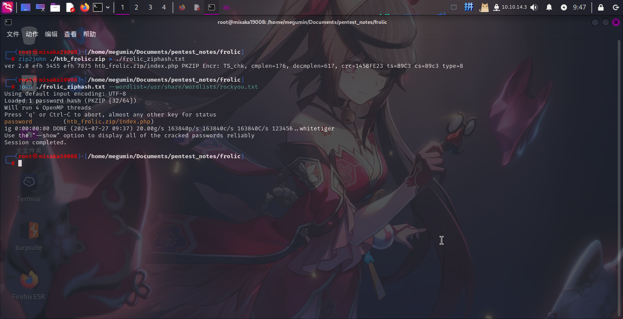The width and height of the screenshot is (623, 319).
Task: Open the 编辑 menu in terminal
Action: 51,34
